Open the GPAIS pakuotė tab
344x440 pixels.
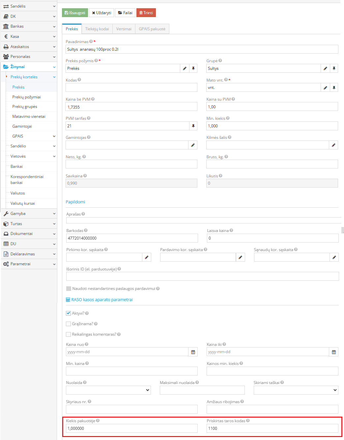pos(152,29)
